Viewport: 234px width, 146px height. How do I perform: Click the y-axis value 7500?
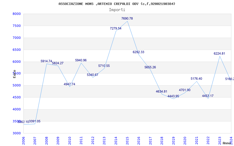pos(17,26)
